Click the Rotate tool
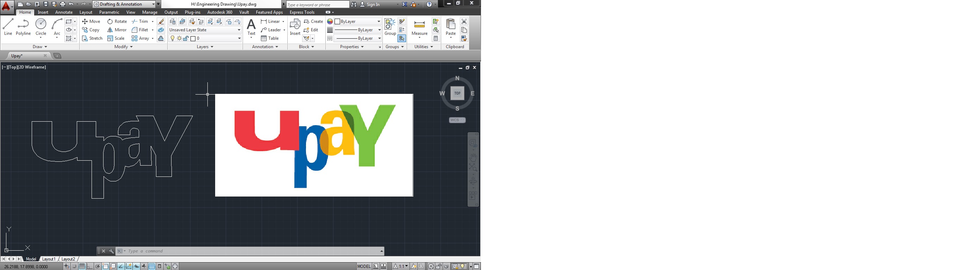Viewport: 962px width, 270px height. 117,21
